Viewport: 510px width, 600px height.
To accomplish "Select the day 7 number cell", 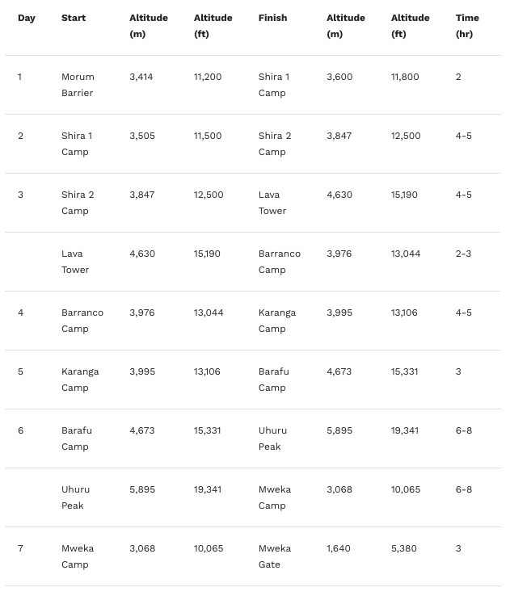I will tap(20, 548).
